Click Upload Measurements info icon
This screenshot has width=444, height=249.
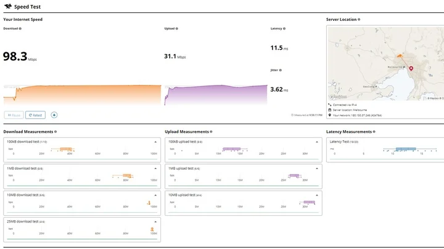click(211, 132)
